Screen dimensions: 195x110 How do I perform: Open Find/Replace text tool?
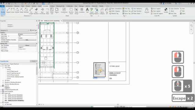[x=96, y=11]
